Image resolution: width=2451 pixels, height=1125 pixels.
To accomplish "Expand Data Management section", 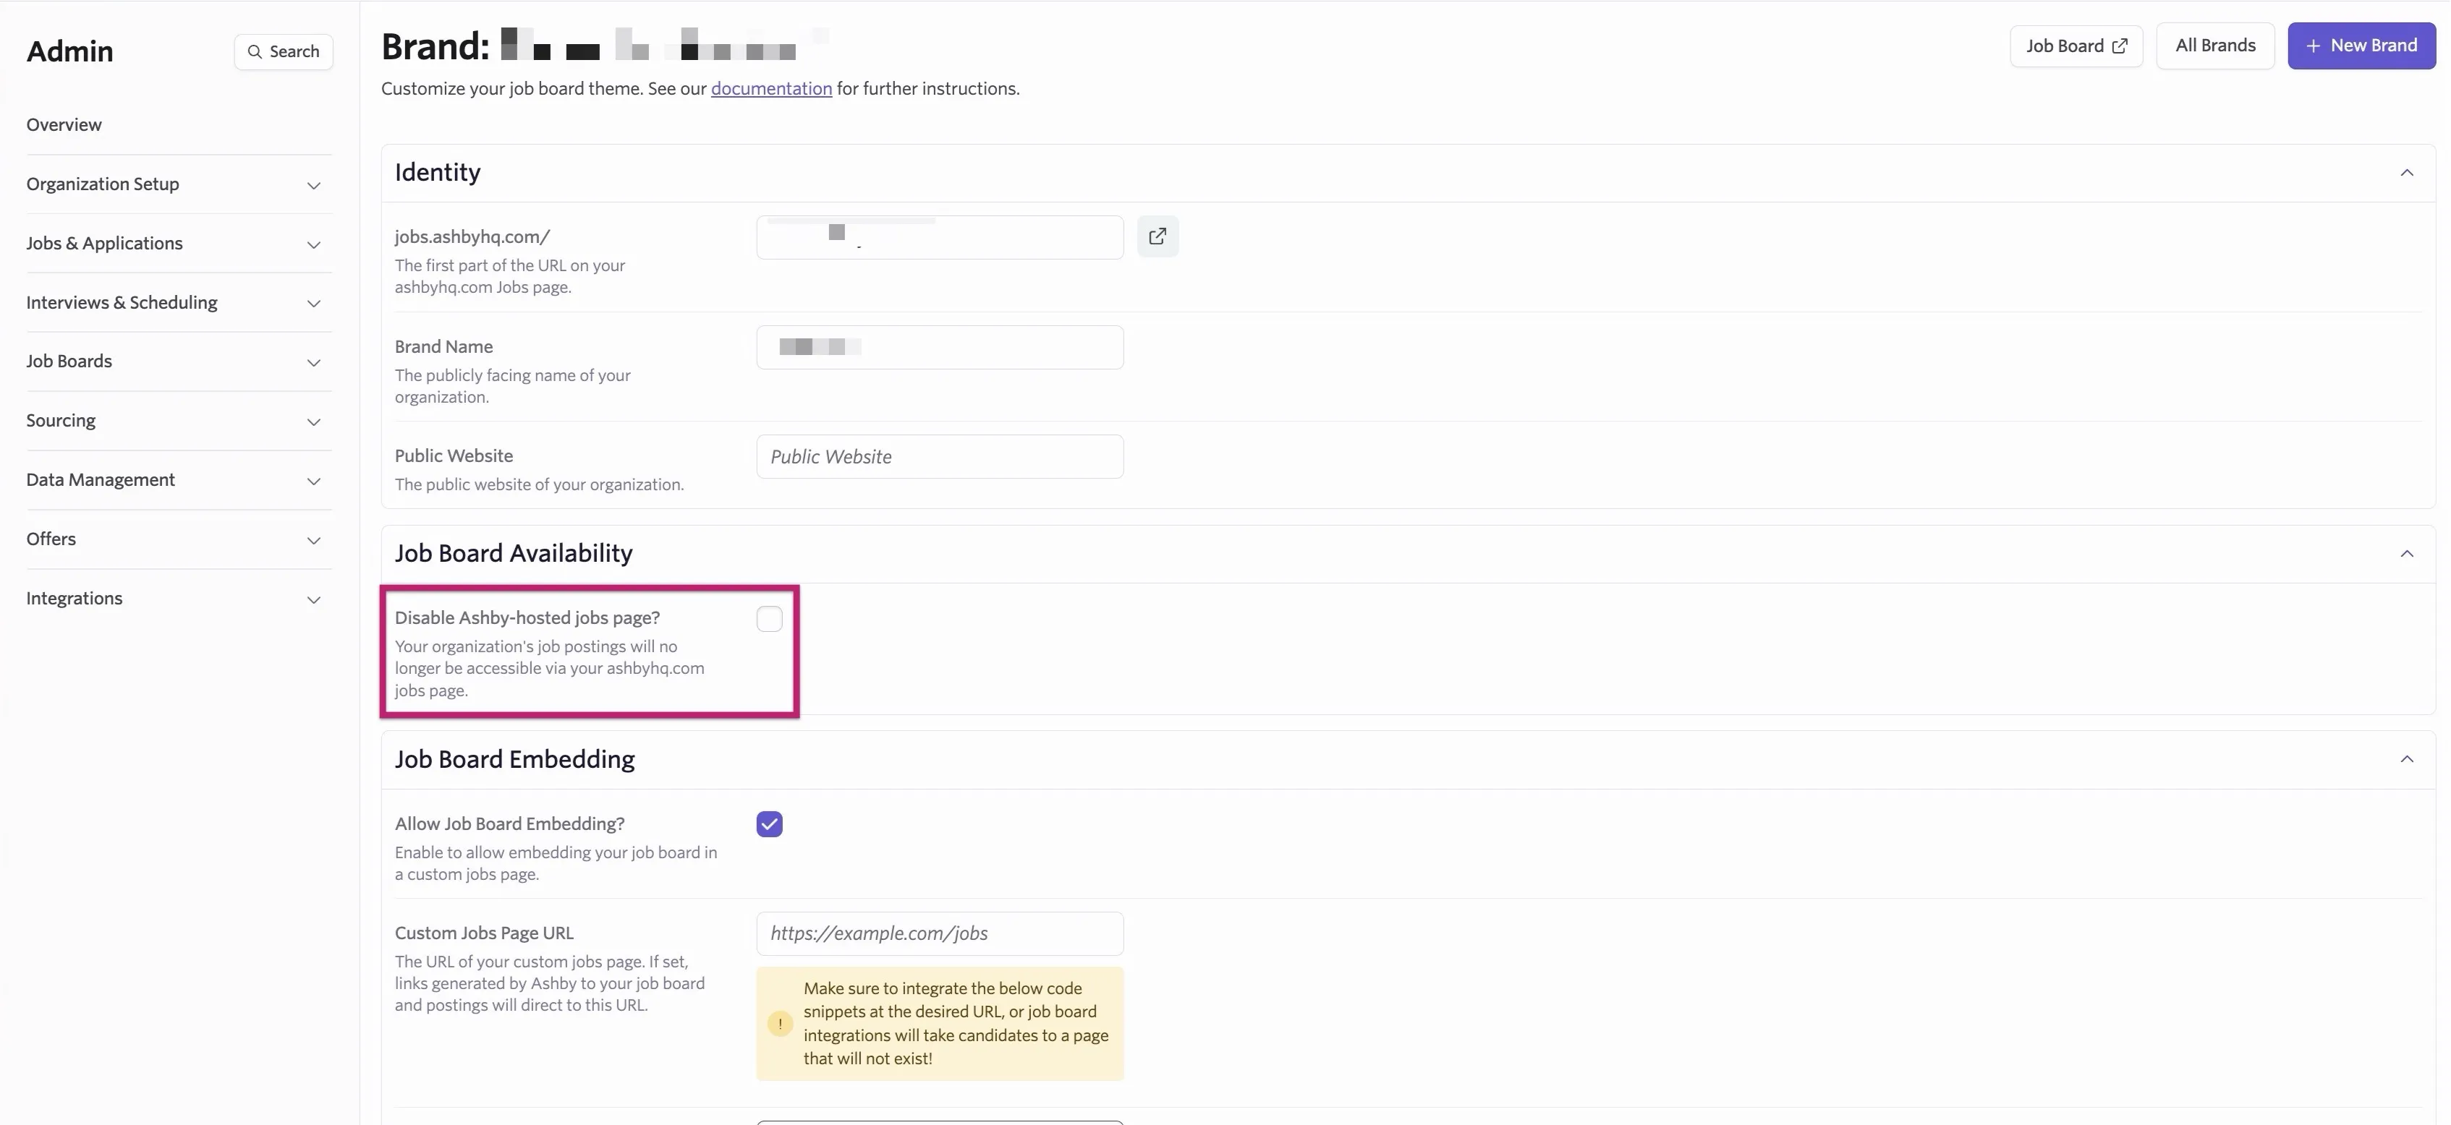I will tap(179, 480).
